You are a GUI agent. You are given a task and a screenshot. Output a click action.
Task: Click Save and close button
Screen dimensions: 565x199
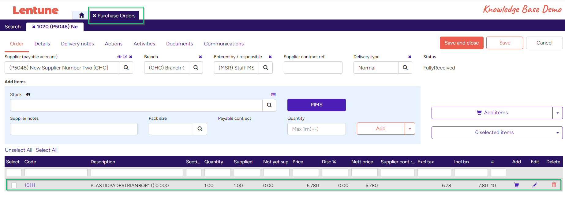pos(462,43)
